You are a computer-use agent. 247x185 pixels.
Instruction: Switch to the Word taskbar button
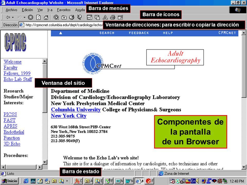[129, 181]
